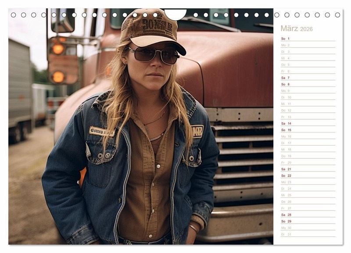Pick the So 15 date row
This screenshot has height=253, width=351.
point(308,130)
